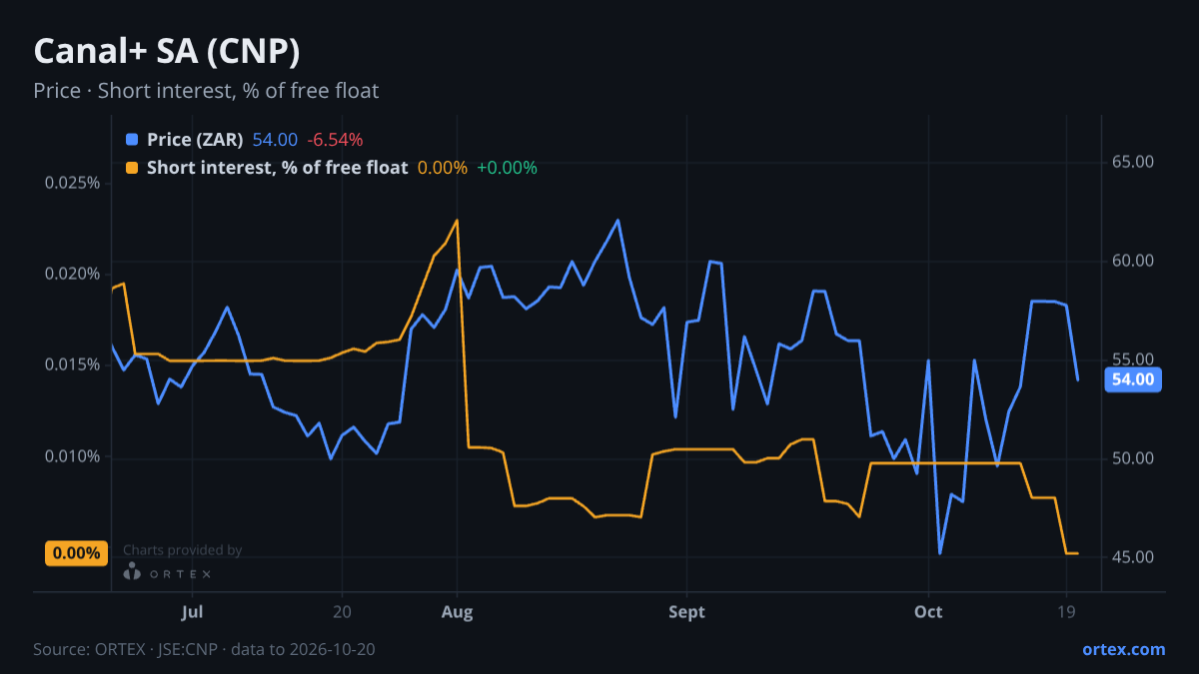Click the 50.00 right axis label
The image size is (1199, 674).
coord(1133,458)
